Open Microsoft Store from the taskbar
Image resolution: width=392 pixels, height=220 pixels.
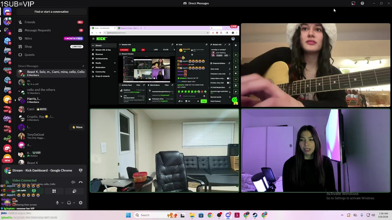(x=201, y=215)
